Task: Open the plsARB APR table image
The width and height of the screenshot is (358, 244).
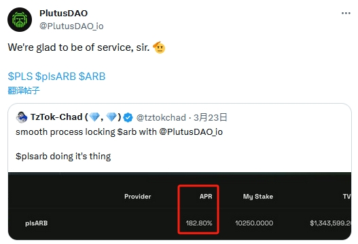Action: click(x=180, y=206)
